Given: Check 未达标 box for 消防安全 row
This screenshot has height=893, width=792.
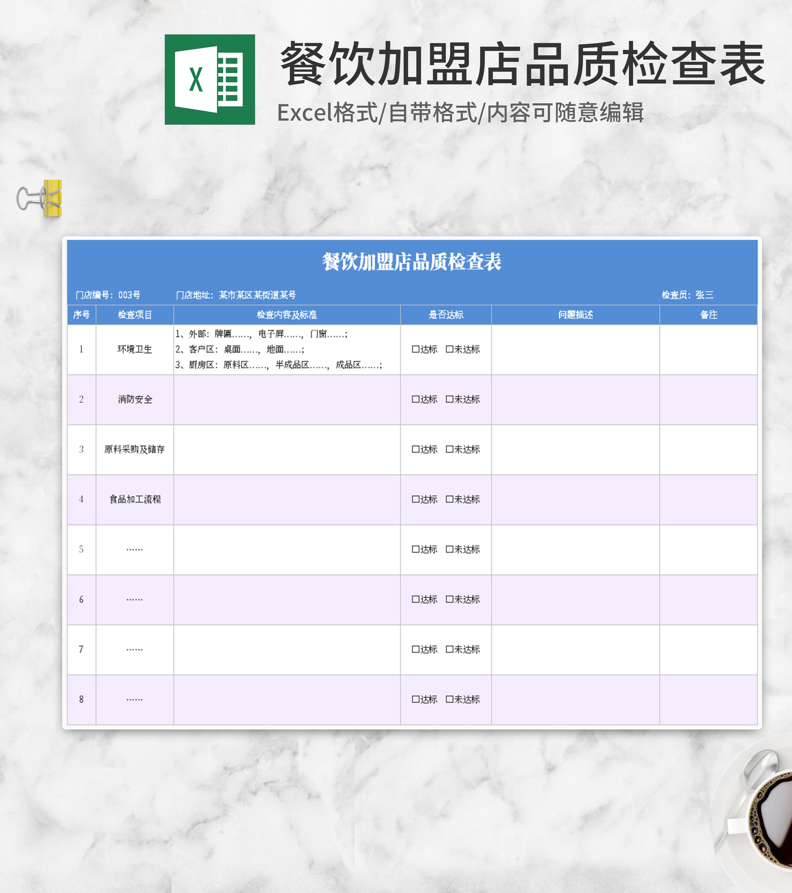Looking at the screenshot, I should click(450, 399).
